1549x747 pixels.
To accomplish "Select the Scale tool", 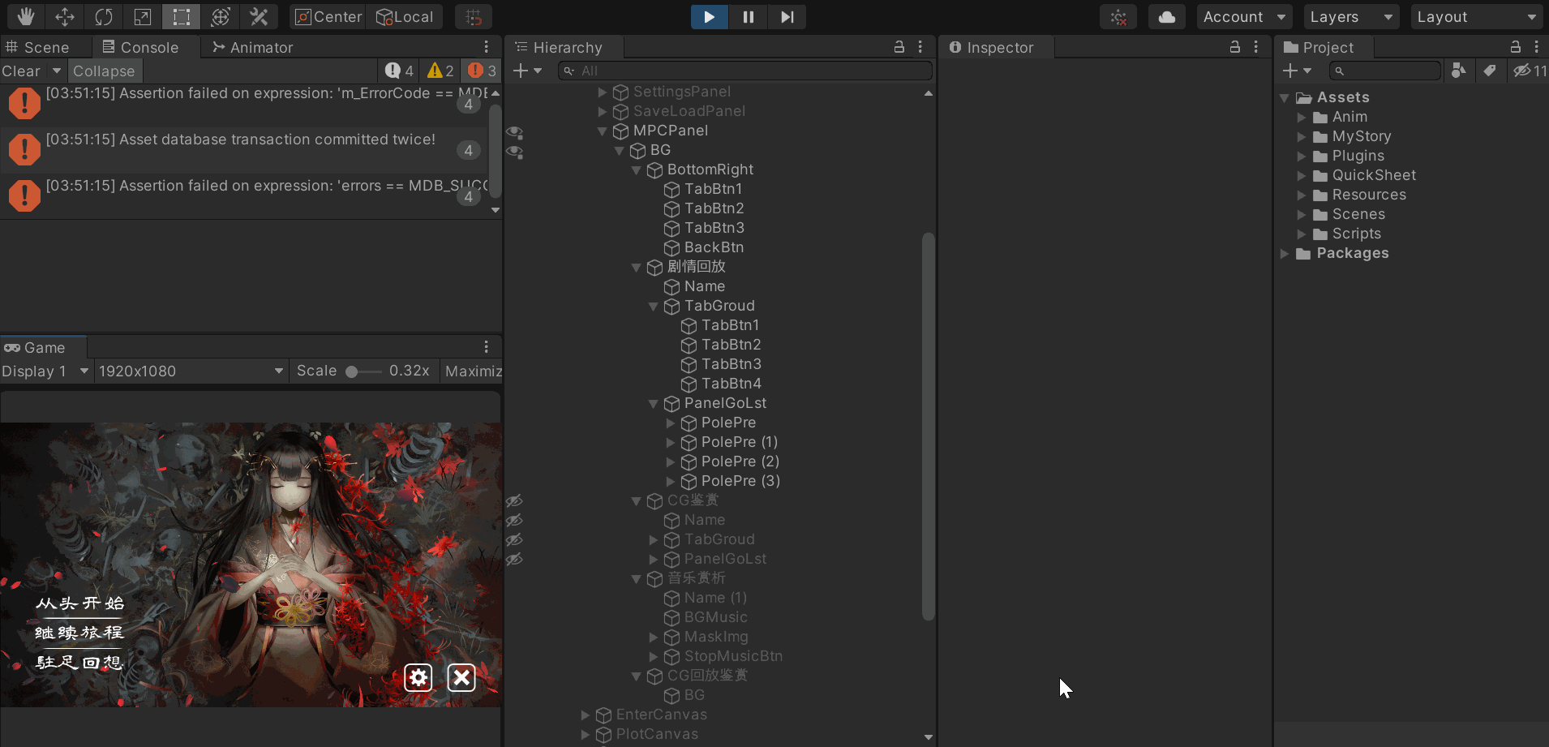I will (x=142, y=16).
